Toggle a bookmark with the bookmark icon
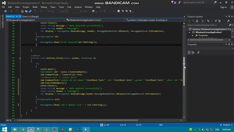234x132 pixels. coord(118,11)
